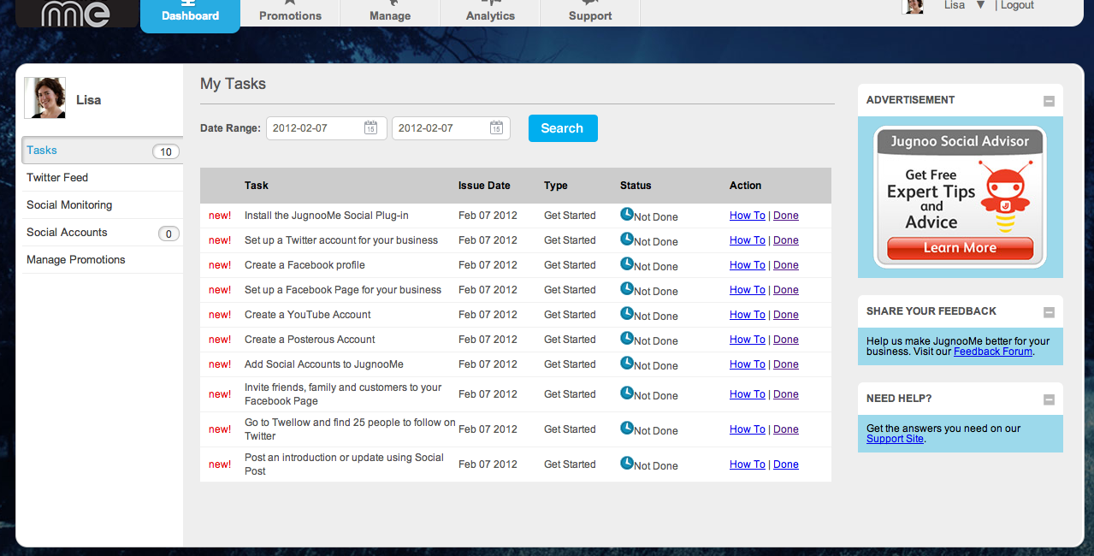Open the Feedback Forum link
The width and height of the screenshot is (1094, 556).
993,352
